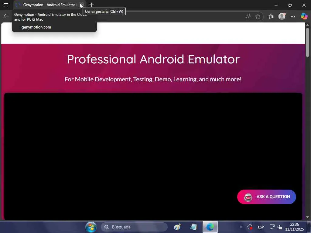Open a new browser tab
The image size is (311, 233).
pyautogui.click(x=91, y=5)
